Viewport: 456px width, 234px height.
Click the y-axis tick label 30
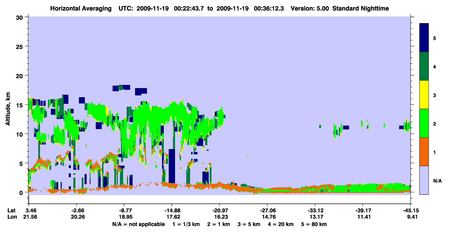click(20, 17)
